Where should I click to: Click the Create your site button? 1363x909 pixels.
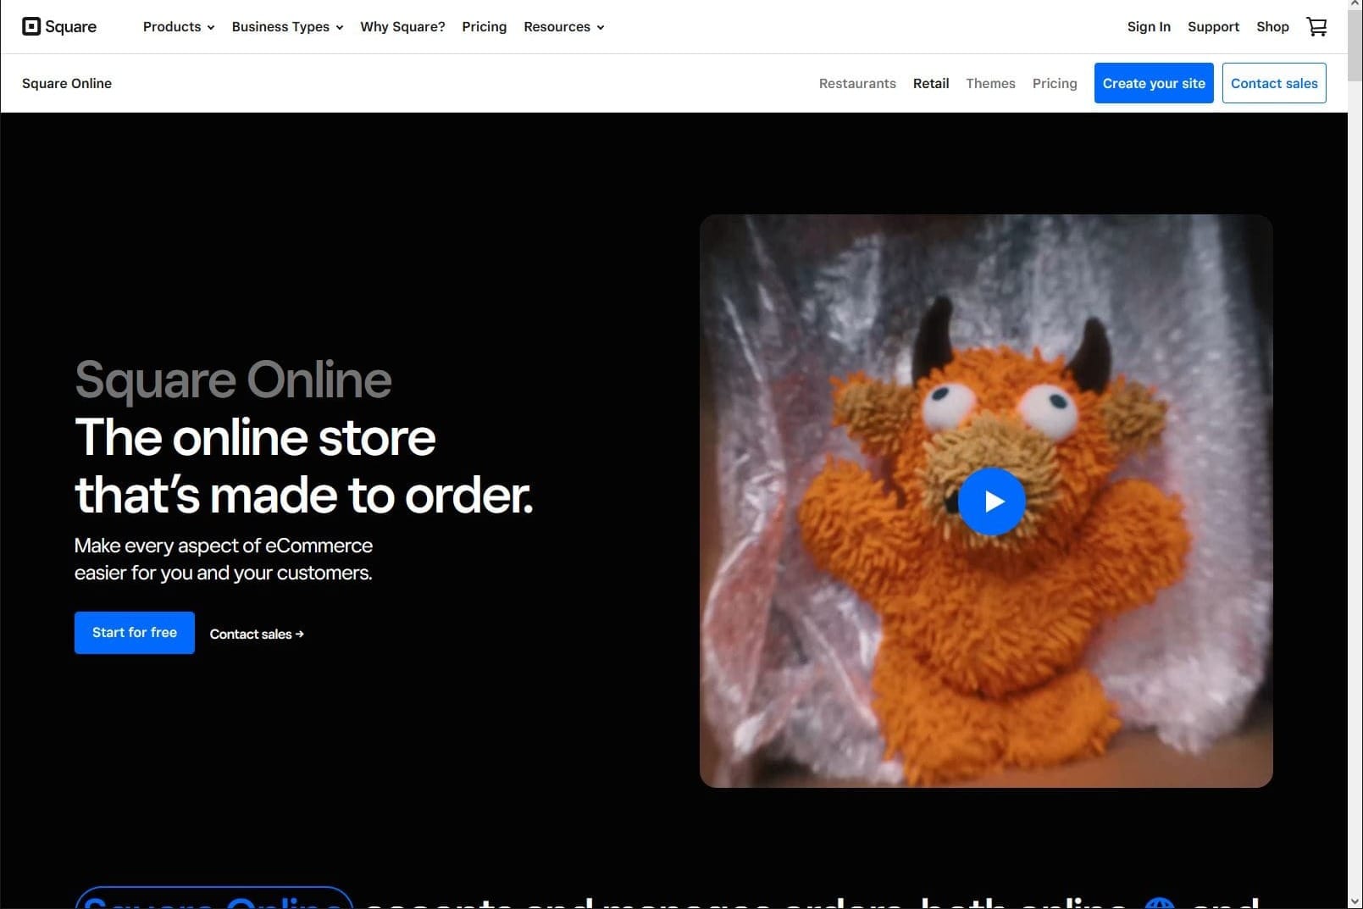click(1154, 83)
